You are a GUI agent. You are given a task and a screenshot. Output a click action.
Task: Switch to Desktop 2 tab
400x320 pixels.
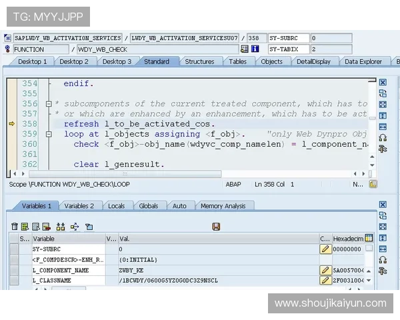(74, 61)
